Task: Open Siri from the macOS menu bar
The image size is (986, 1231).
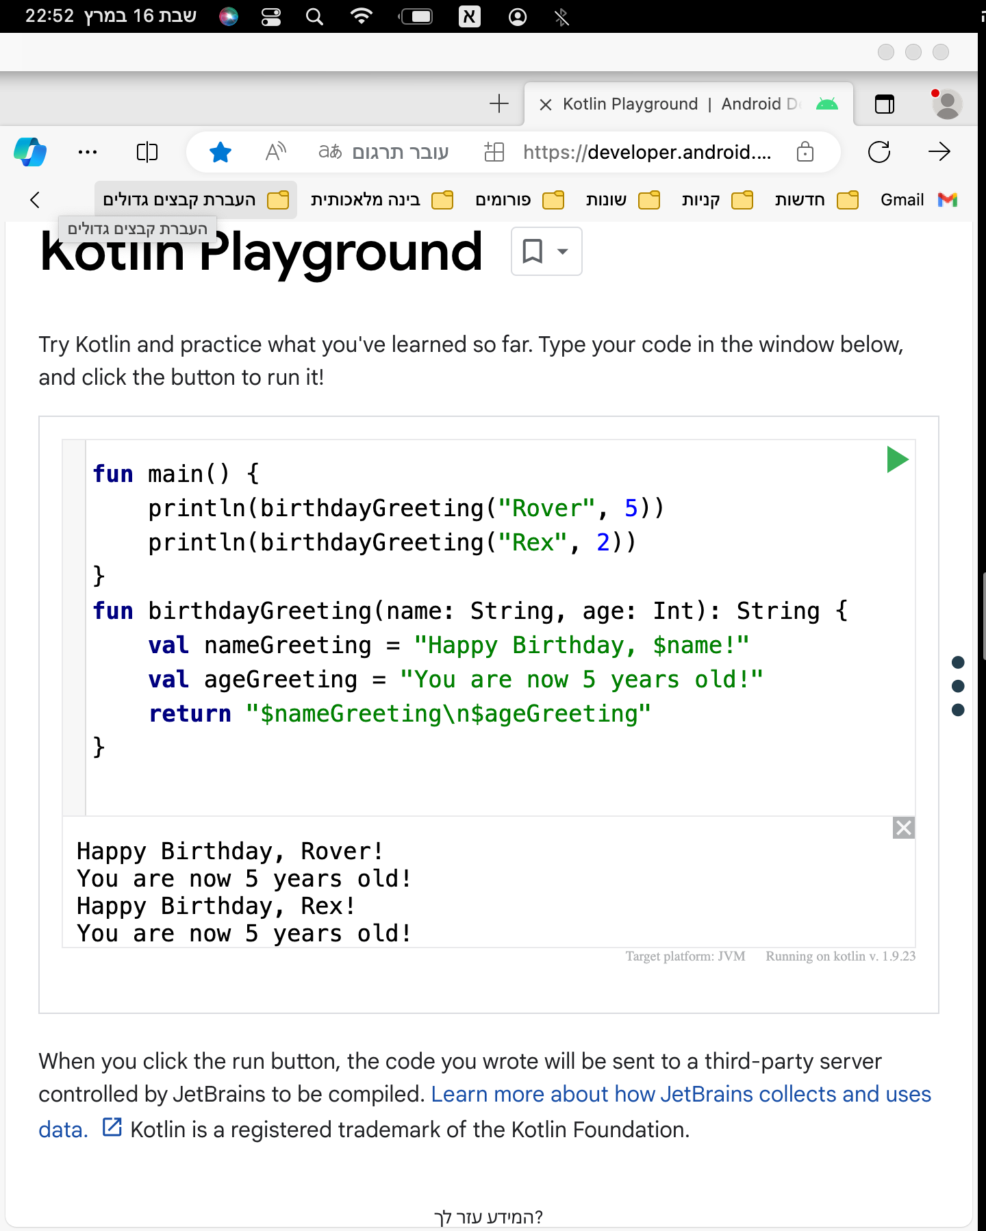Action: click(x=229, y=16)
